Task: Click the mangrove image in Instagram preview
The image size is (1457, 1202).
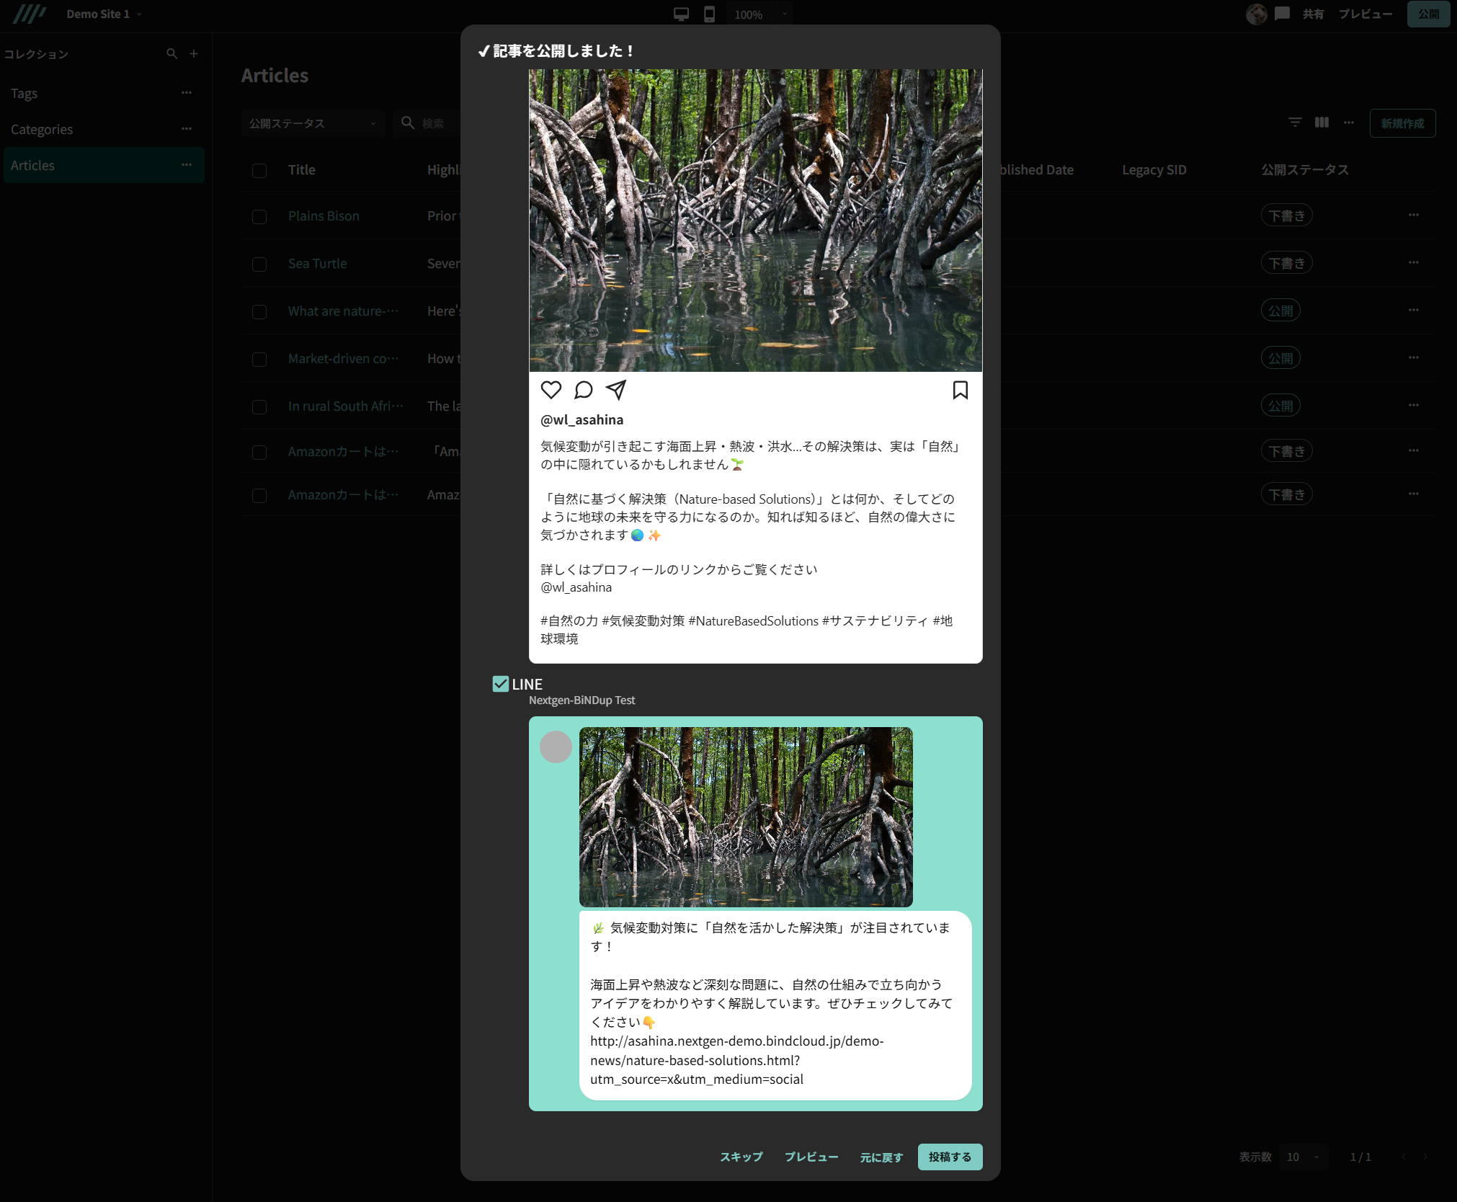Action: tap(755, 221)
